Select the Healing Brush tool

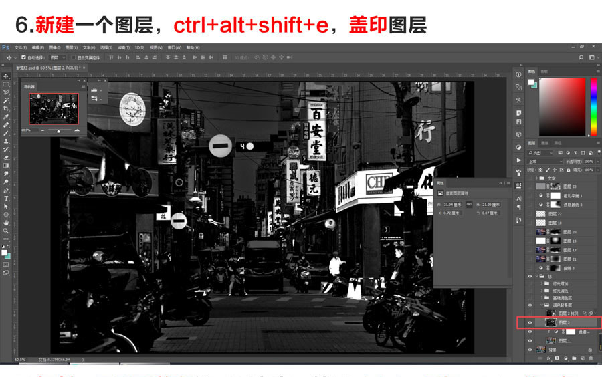[6, 125]
